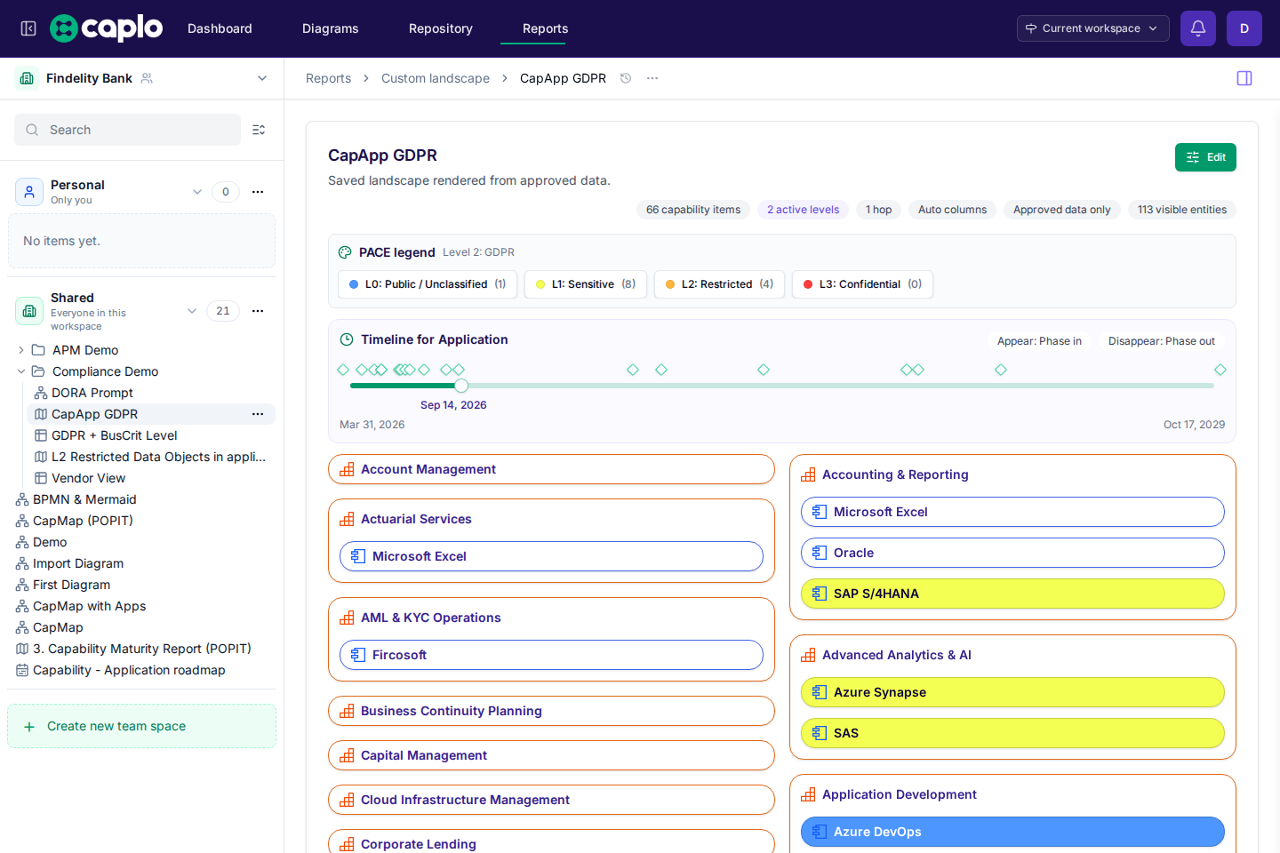Click the Caplo logo
Viewport: 1280px width, 853px height.
(x=107, y=28)
